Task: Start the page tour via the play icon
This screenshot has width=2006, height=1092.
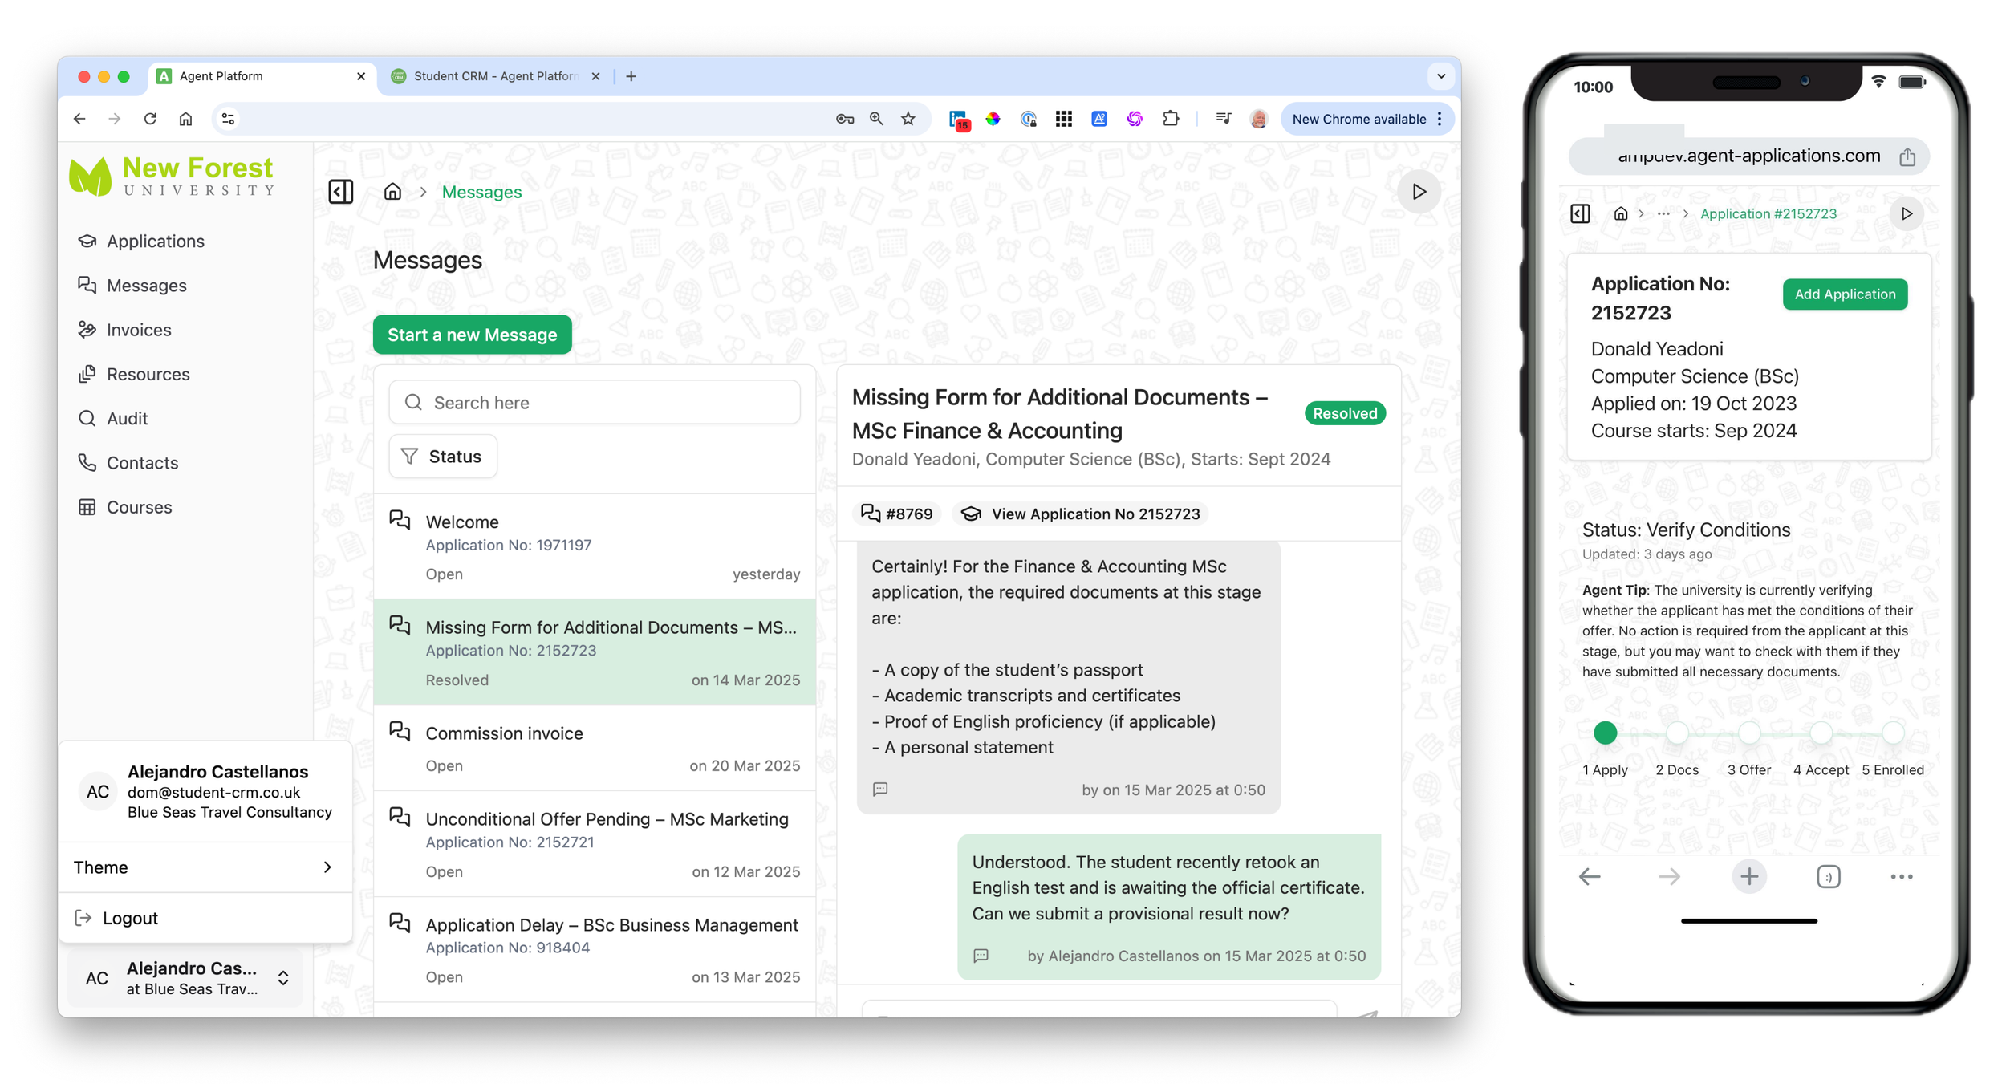Action: tap(1419, 192)
